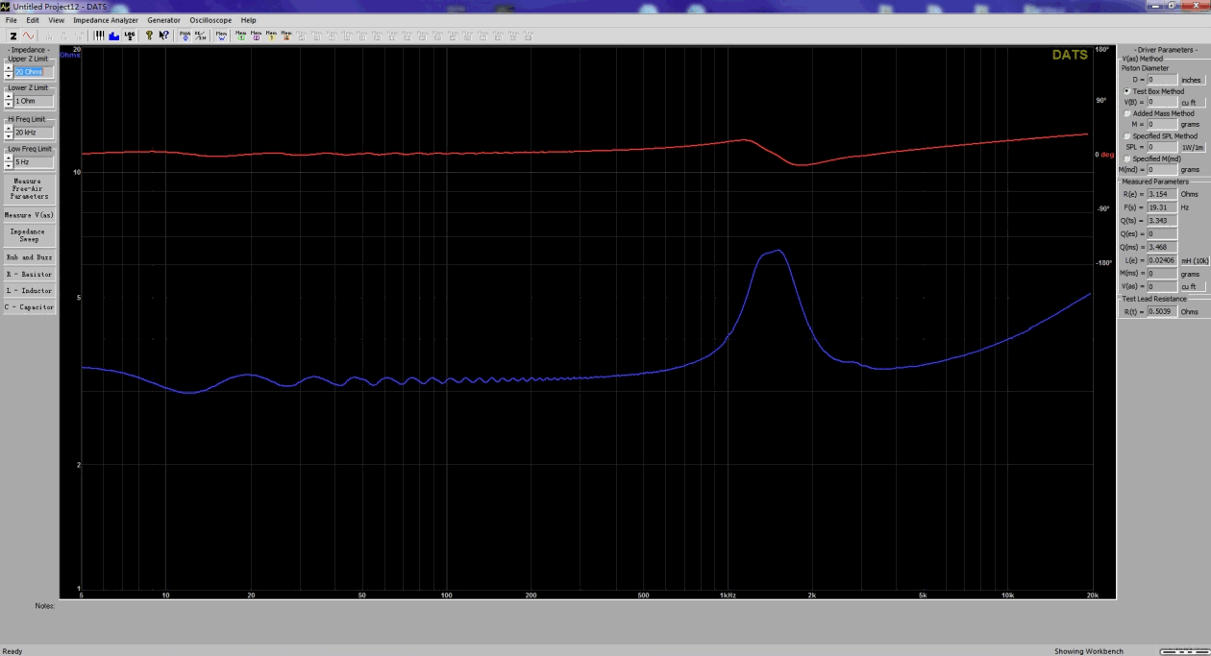Image resolution: width=1211 pixels, height=656 pixels.
Task: Click the inches unit button for Piston Diameter
Action: 1192,80
